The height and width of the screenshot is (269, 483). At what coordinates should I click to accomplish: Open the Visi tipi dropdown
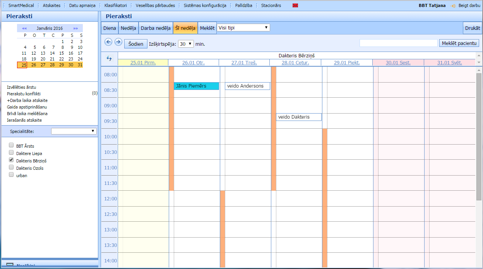[x=243, y=28]
